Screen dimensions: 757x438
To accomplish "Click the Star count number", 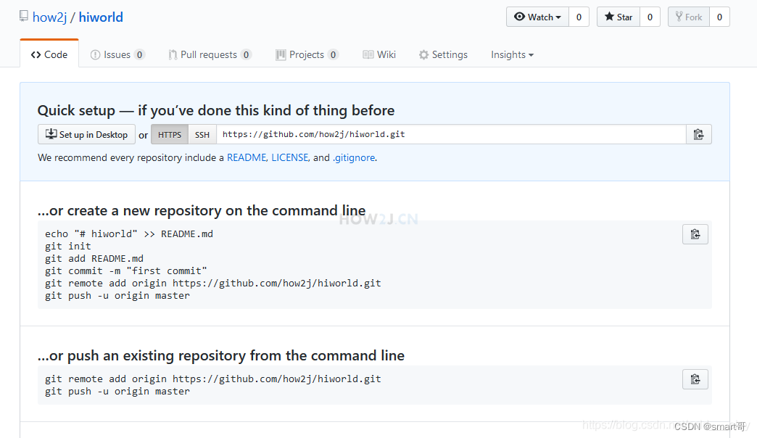I will click(650, 17).
